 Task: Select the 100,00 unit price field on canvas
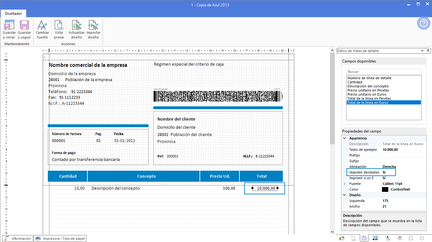coord(229,188)
